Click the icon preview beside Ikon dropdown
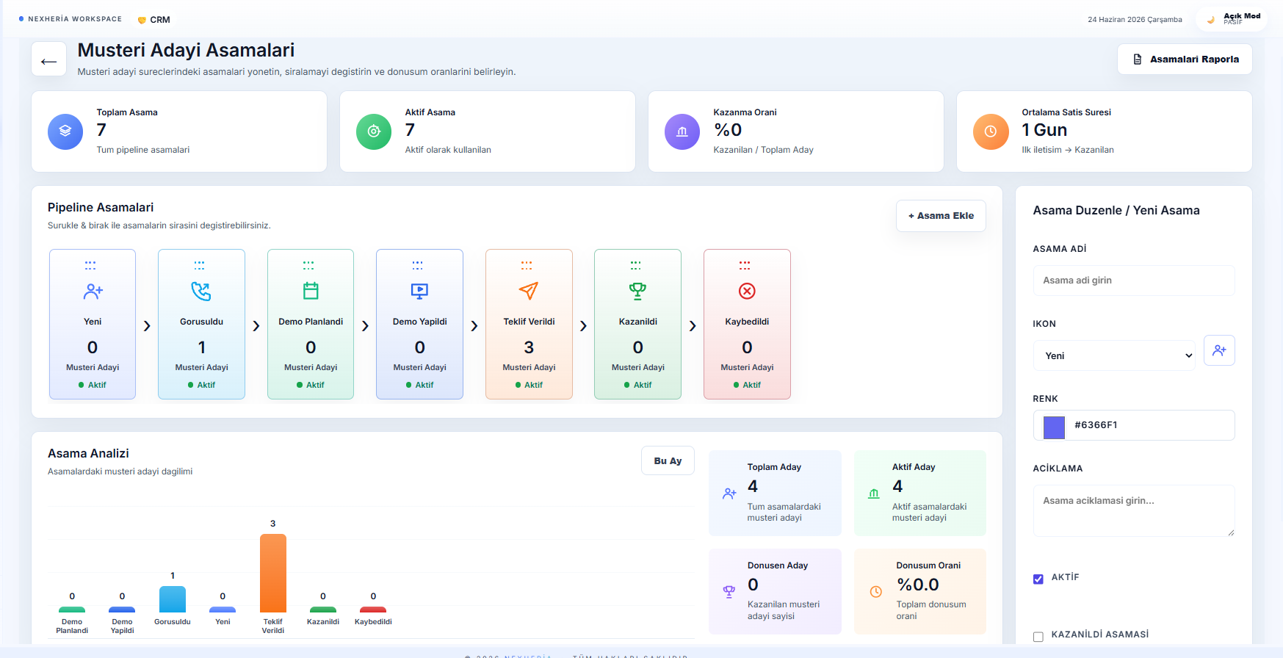The width and height of the screenshot is (1283, 658). pyautogui.click(x=1219, y=350)
